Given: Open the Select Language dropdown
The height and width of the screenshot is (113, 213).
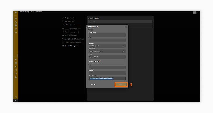Looking at the screenshot, I should (x=107, y=46).
